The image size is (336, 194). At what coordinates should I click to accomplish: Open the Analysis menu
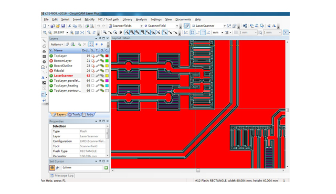pyautogui.click(x=141, y=19)
